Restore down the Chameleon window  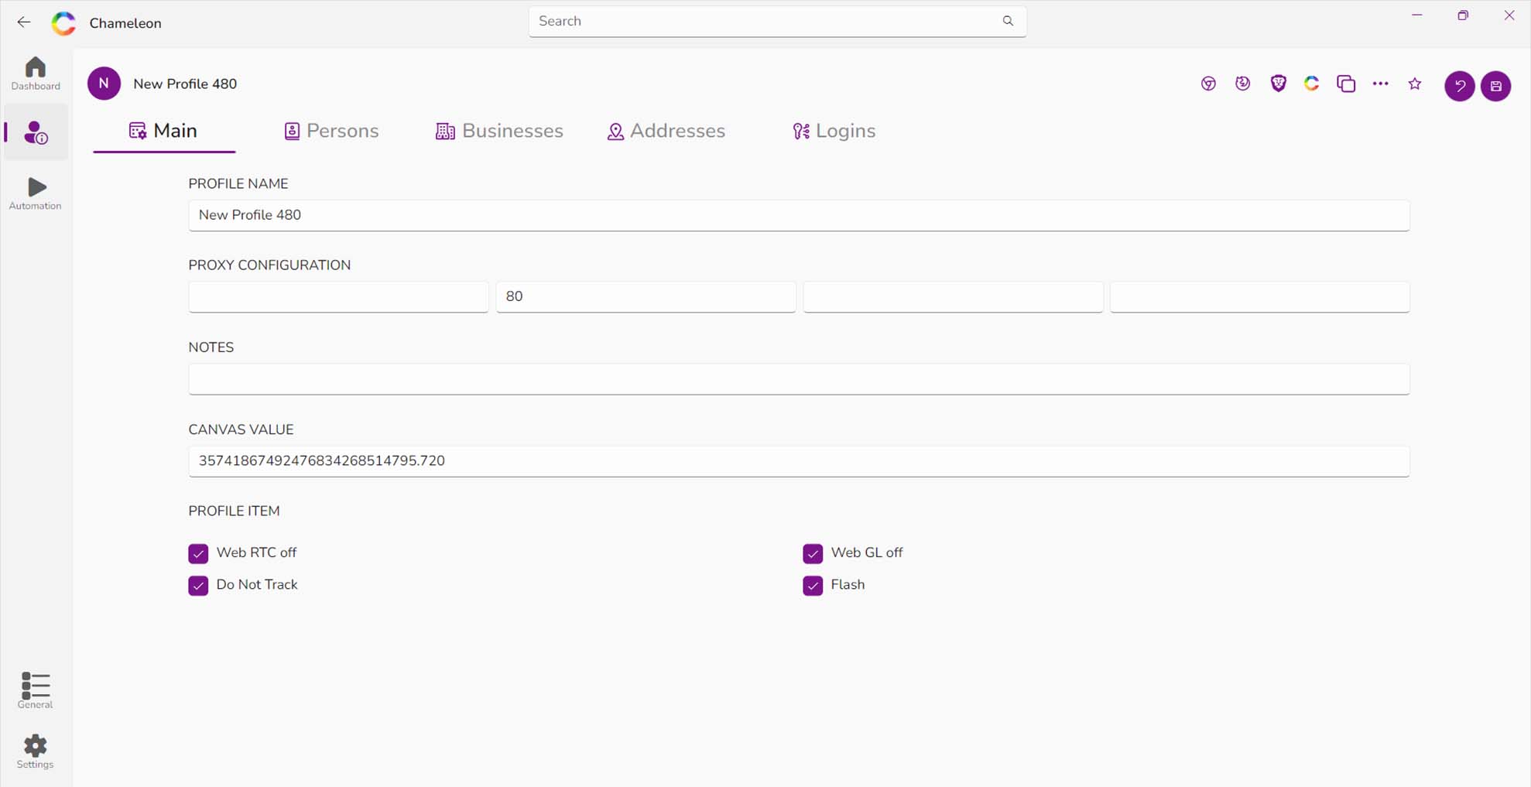click(1463, 15)
